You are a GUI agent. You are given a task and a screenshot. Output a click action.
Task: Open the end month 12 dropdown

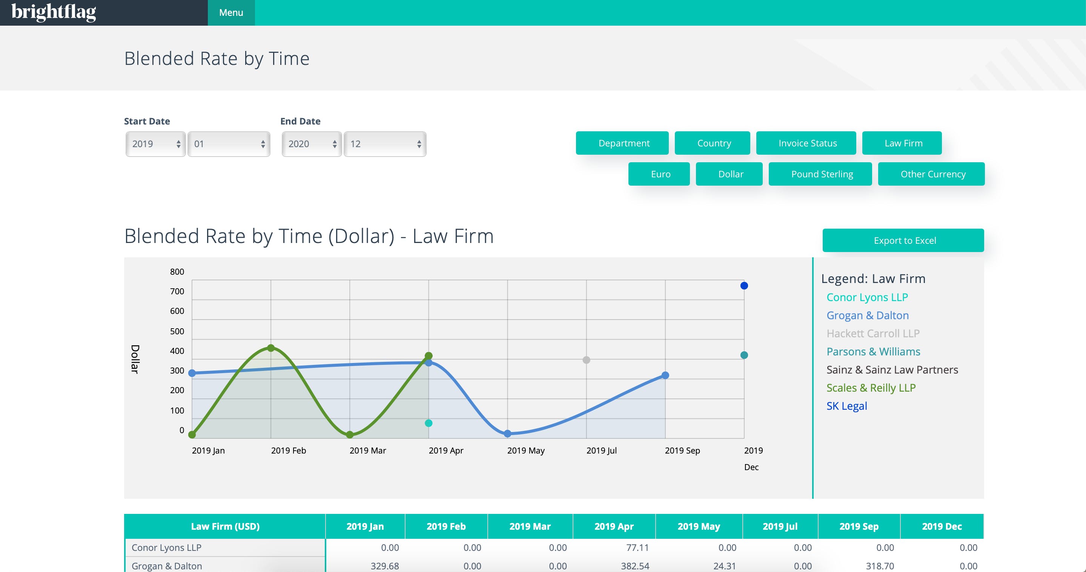(x=384, y=144)
